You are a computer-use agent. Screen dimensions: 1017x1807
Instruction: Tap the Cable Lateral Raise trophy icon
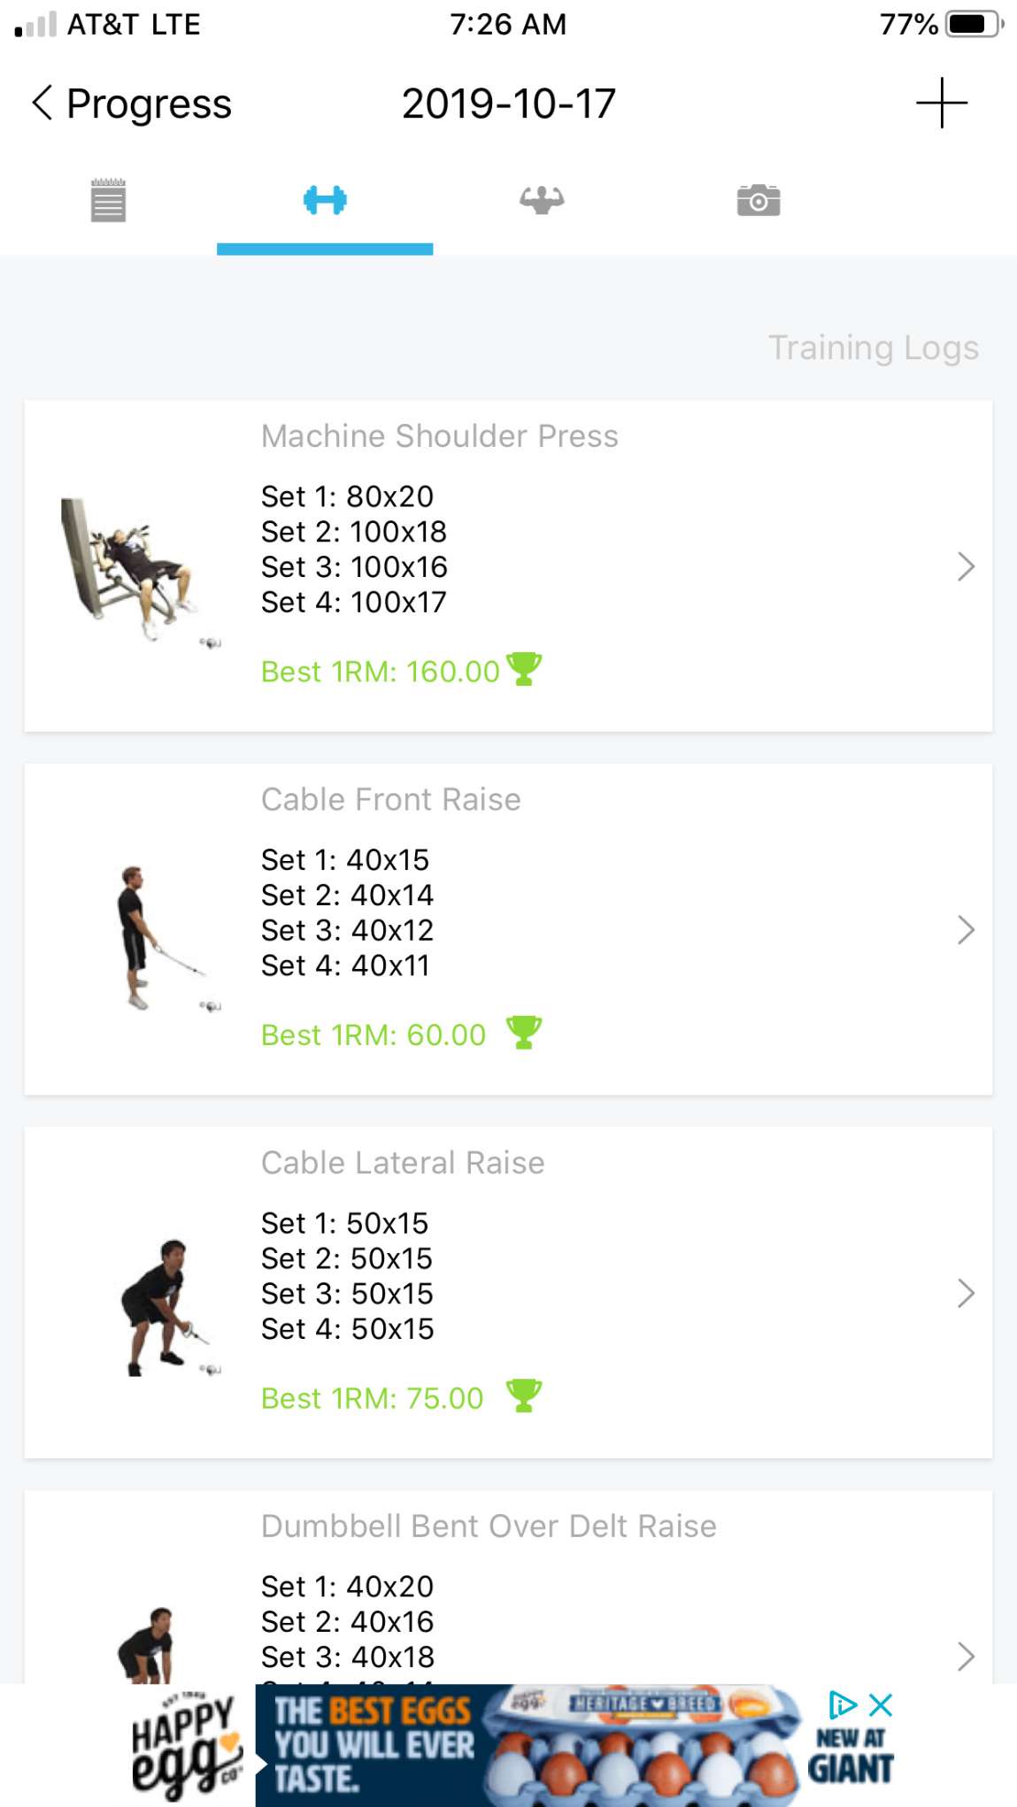pyautogui.click(x=523, y=1396)
